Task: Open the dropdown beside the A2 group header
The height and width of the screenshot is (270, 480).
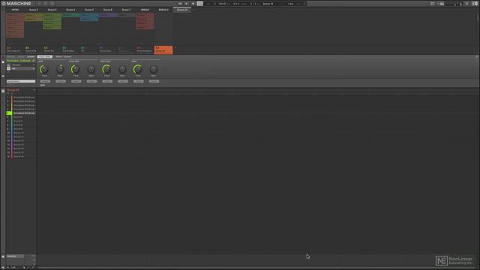Action: (x=34, y=90)
